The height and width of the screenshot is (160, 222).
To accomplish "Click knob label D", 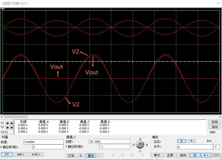I will point(133,145).
